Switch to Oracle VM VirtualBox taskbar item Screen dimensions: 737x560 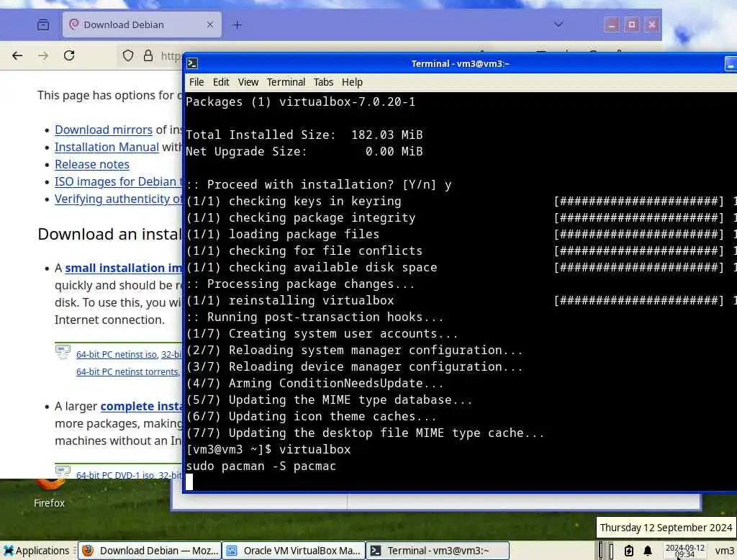coord(294,551)
